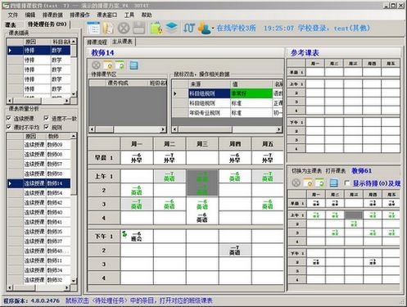Switch to the 主从课表 tab
407x307 pixels.
(122, 42)
